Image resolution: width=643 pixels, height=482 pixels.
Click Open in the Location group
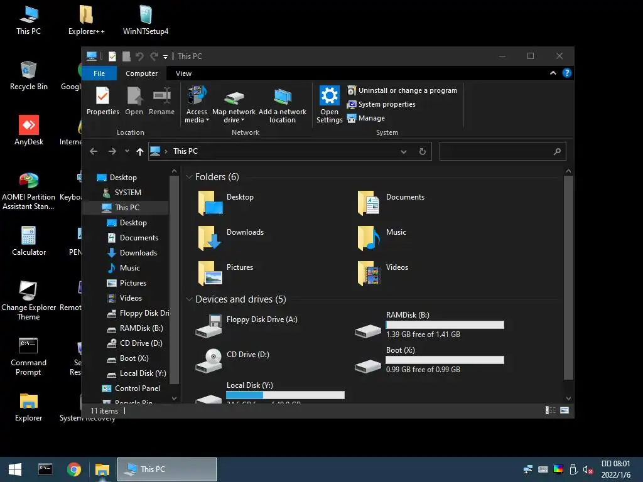coord(134,101)
